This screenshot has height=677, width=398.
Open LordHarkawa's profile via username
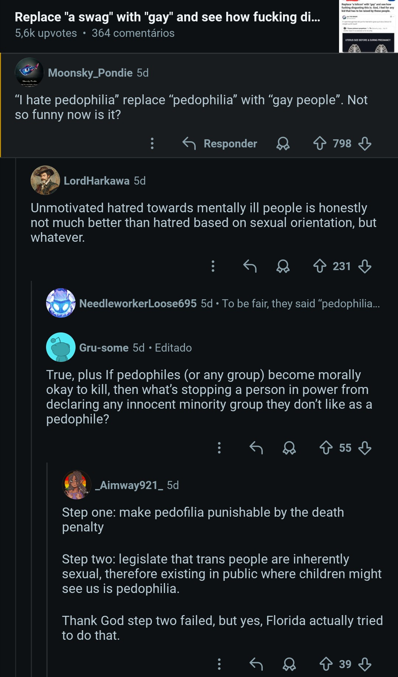tap(97, 181)
